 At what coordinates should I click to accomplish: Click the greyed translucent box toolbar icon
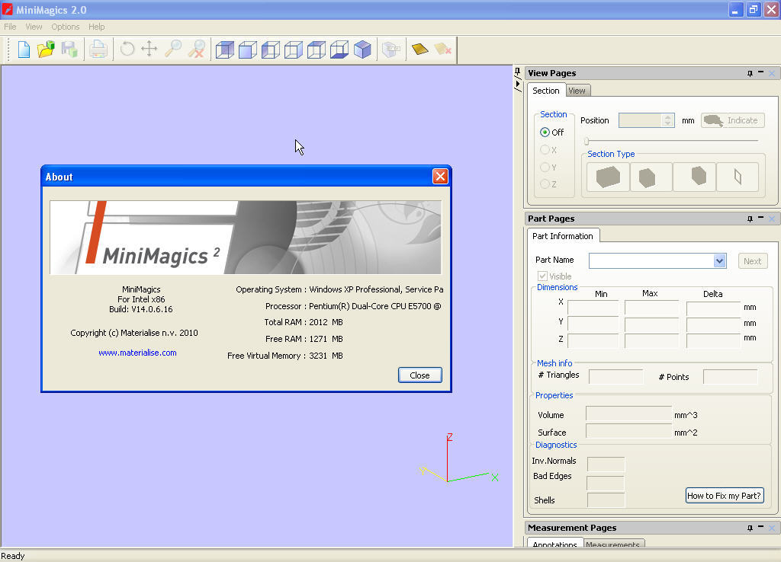391,49
